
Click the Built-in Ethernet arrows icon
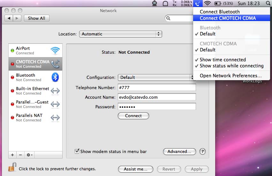pyautogui.click(x=55, y=91)
